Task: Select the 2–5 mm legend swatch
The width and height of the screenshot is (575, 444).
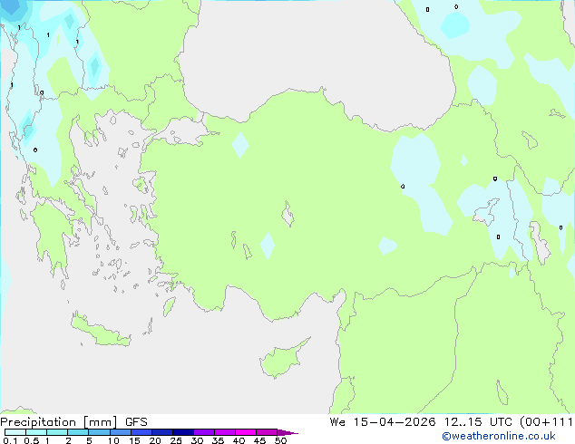Action: pos(78,432)
